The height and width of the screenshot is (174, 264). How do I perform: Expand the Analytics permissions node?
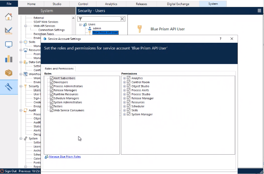[x=125, y=78]
